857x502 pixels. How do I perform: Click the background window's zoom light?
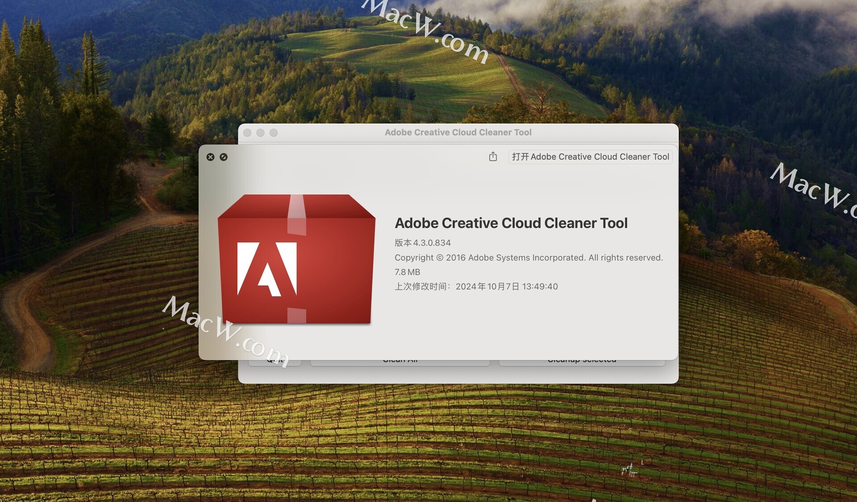click(x=274, y=133)
